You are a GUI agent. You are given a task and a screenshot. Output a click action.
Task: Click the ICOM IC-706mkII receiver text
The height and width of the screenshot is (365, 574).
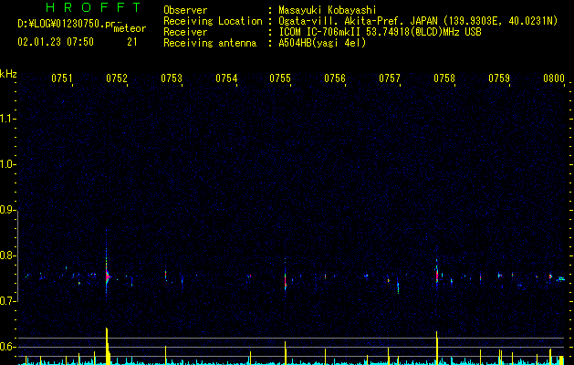[380, 32]
